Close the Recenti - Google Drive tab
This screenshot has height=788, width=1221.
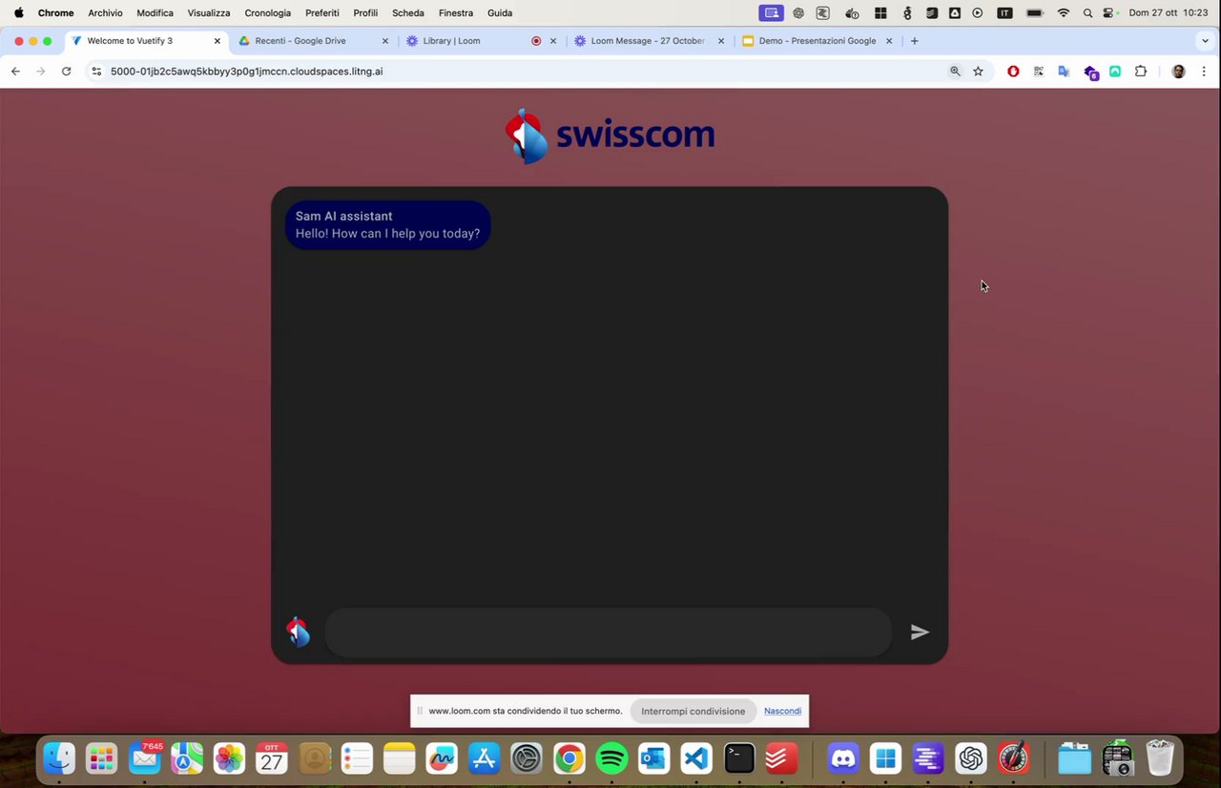point(385,41)
